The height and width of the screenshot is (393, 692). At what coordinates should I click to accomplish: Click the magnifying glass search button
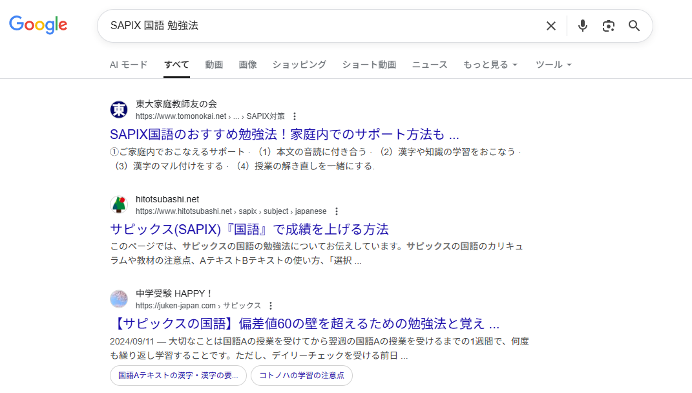tap(634, 26)
